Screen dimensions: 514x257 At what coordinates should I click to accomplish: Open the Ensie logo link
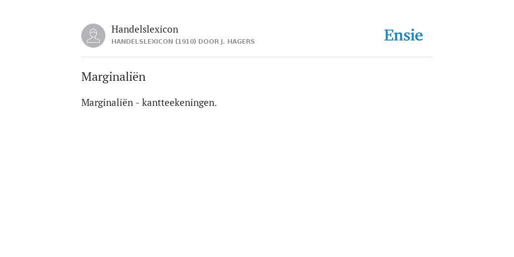click(404, 36)
